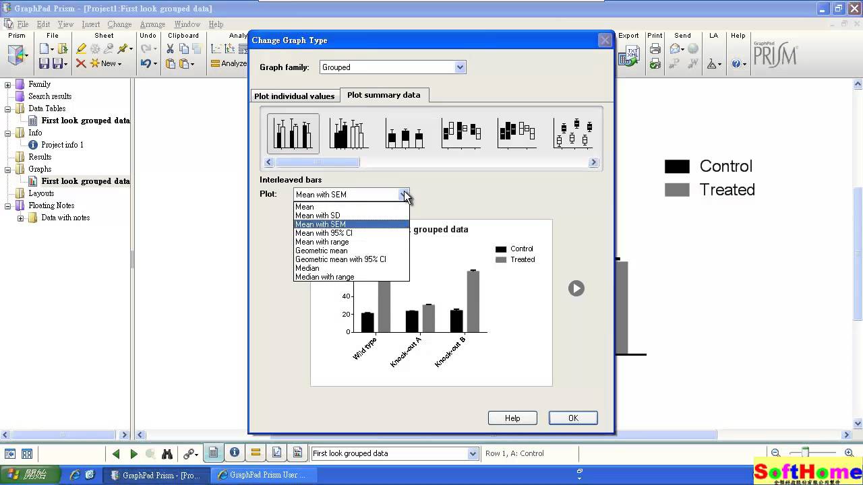863x485 pixels.
Task: Click the gray Treated legend swatch
Action: pos(677,190)
